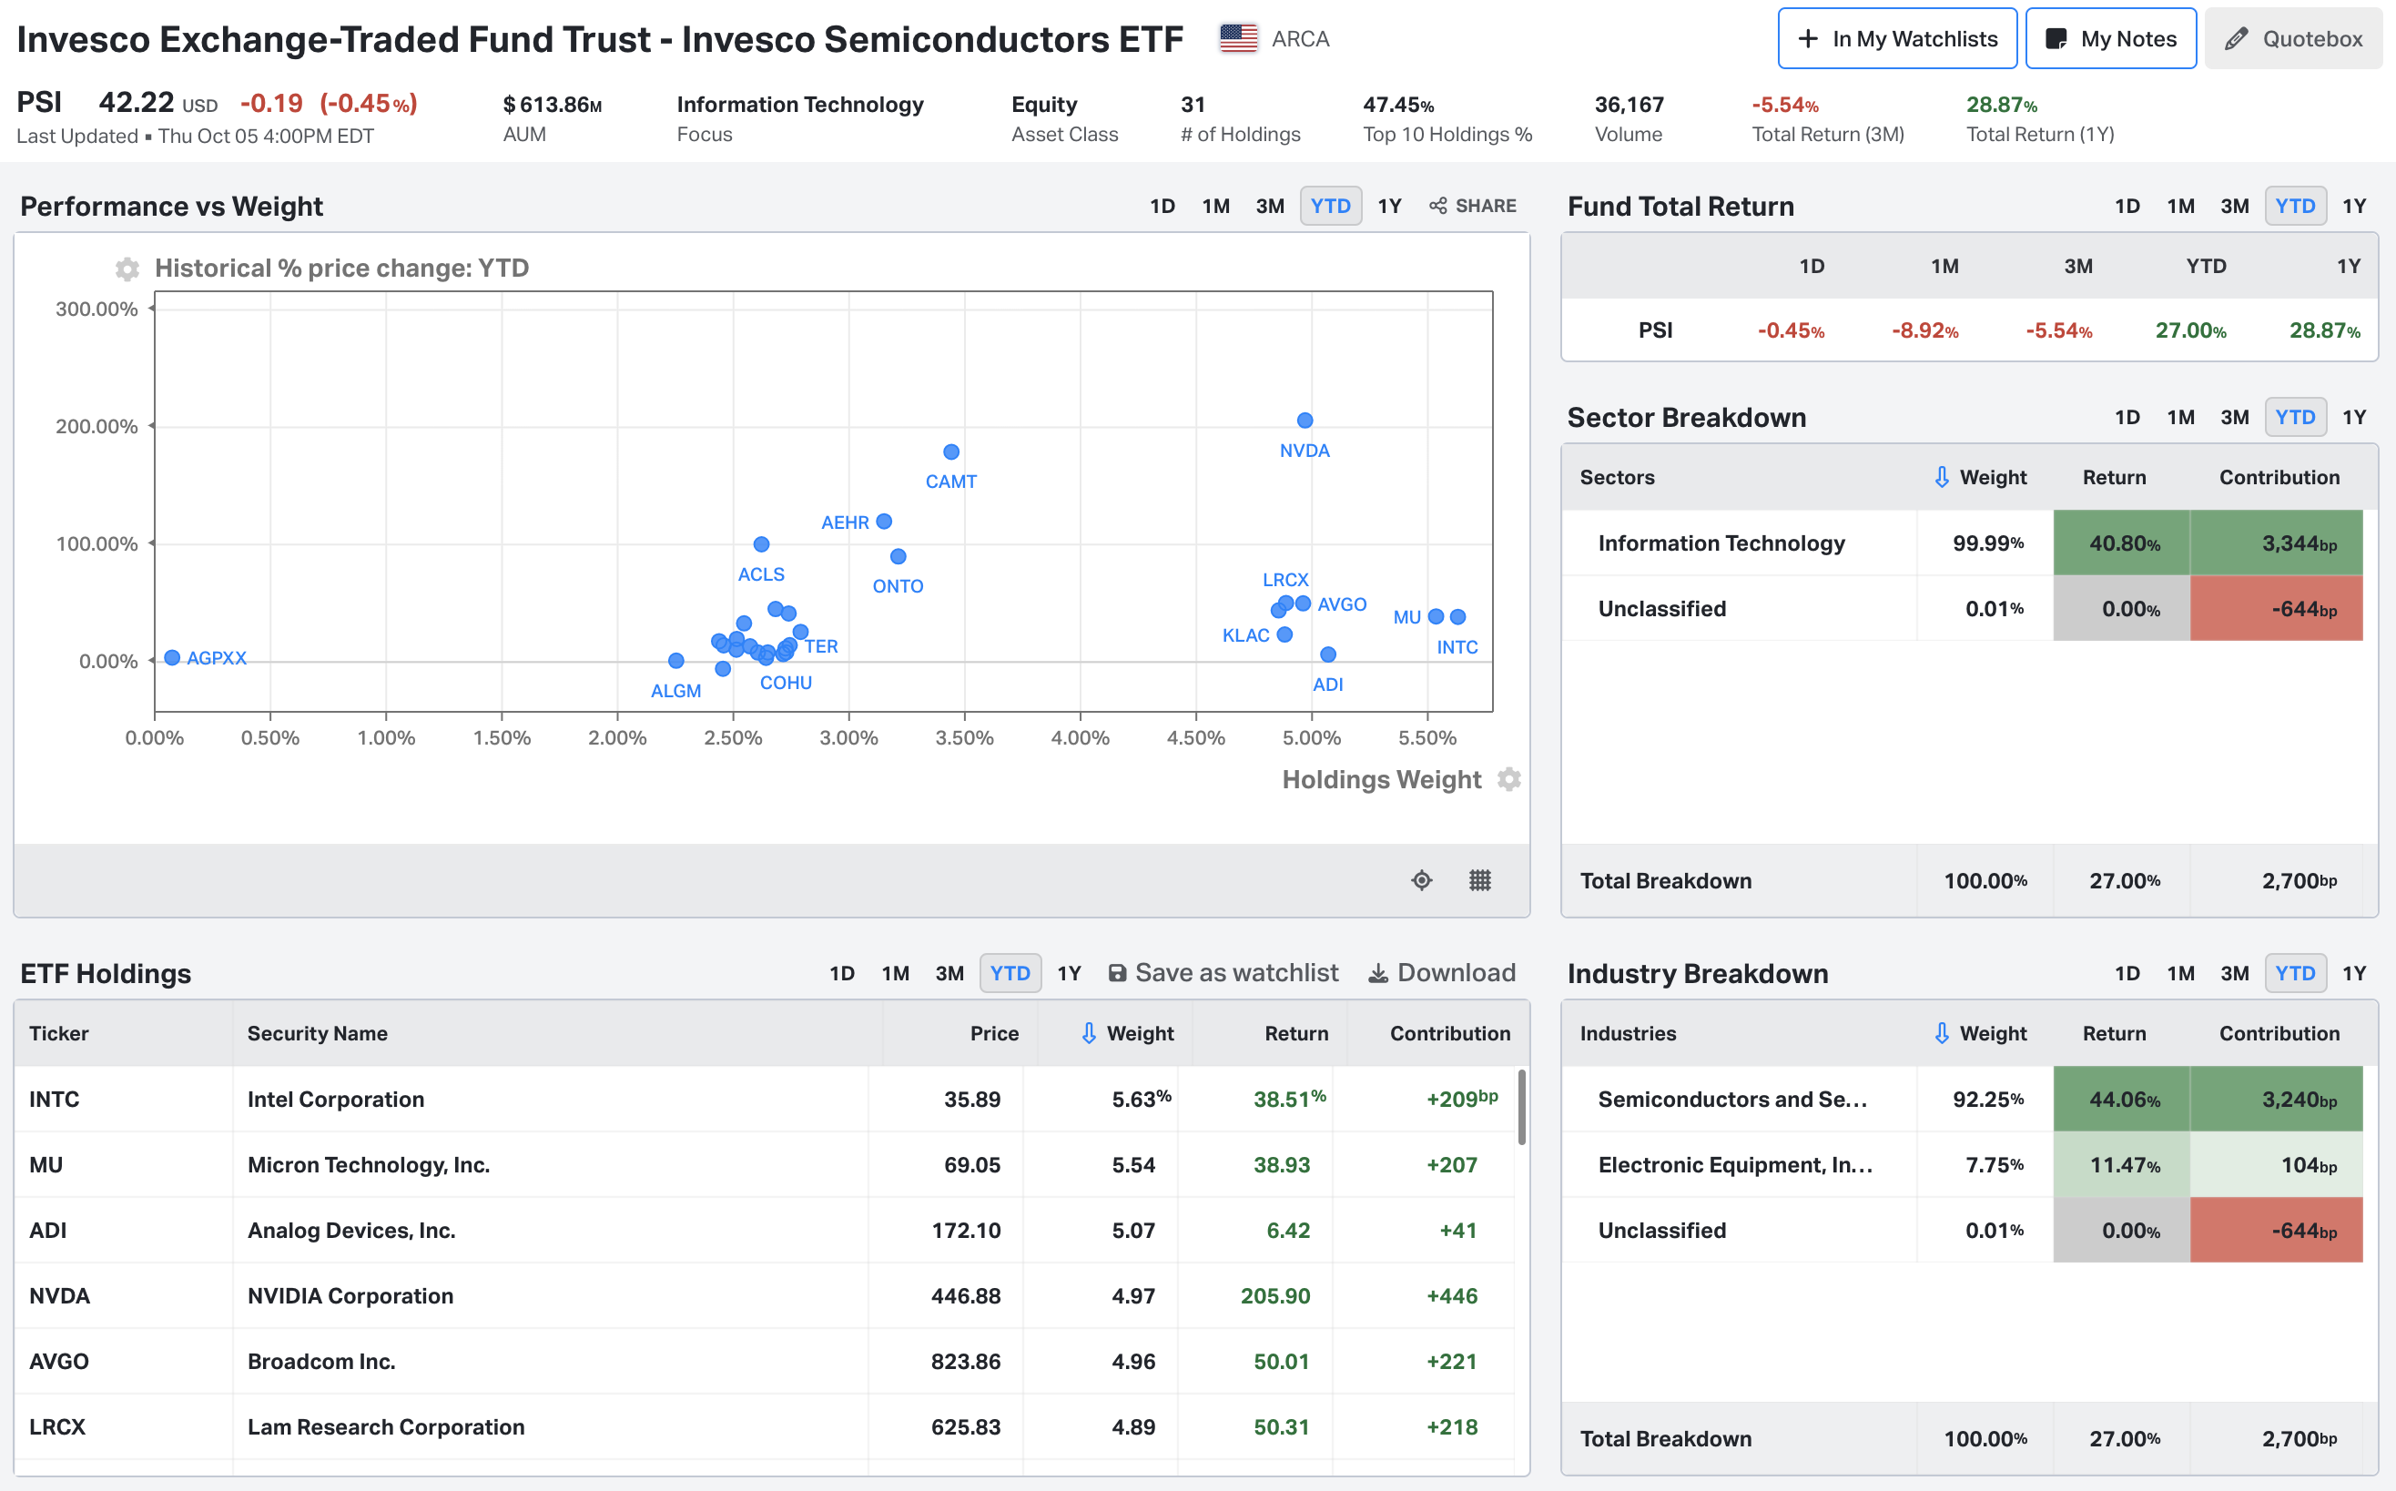Click Analog Devices, Inc. security name
The width and height of the screenshot is (2396, 1491).
(351, 1230)
